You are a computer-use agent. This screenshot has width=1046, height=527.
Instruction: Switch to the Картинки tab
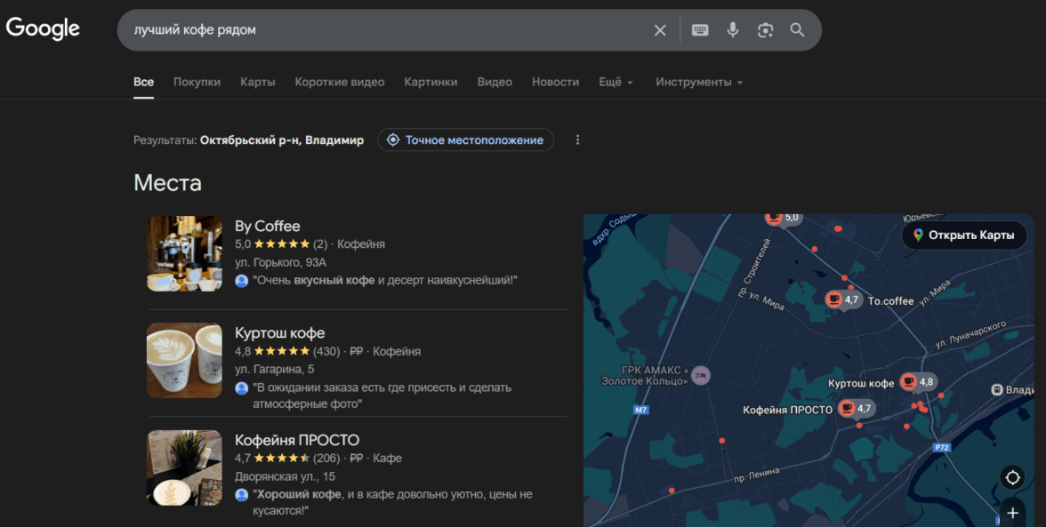tap(430, 82)
